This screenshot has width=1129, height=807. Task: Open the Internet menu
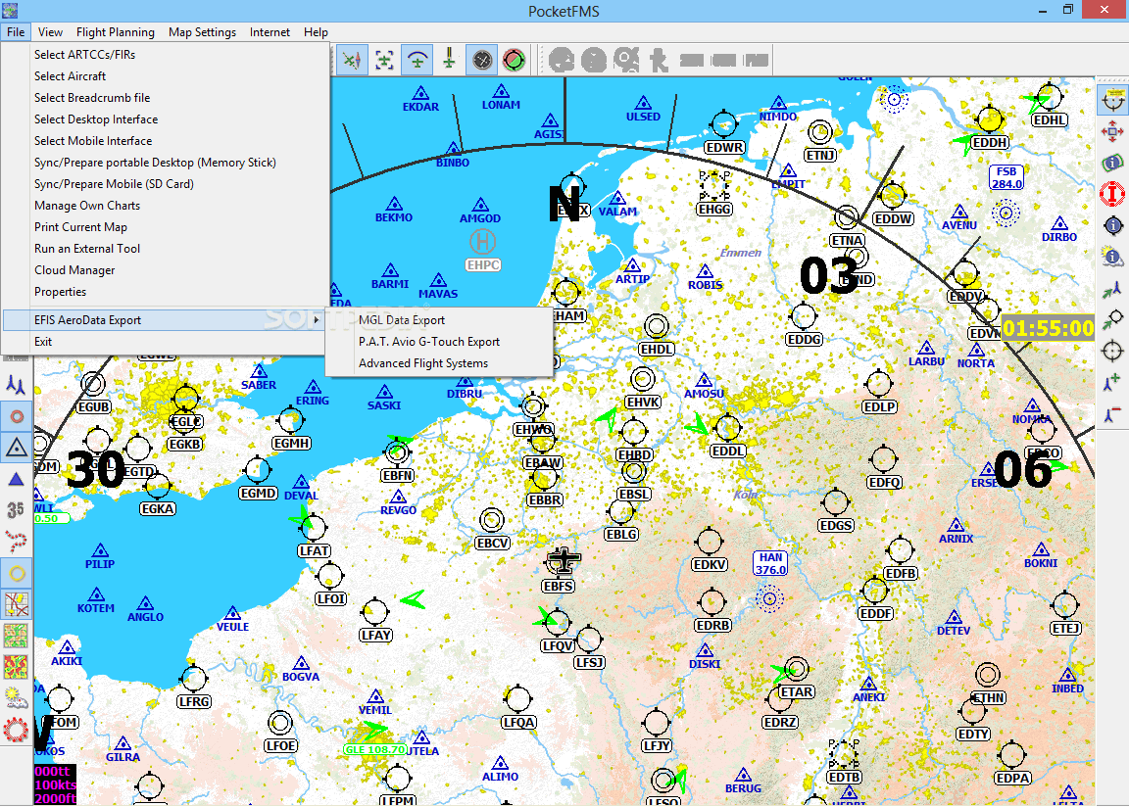tap(270, 32)
